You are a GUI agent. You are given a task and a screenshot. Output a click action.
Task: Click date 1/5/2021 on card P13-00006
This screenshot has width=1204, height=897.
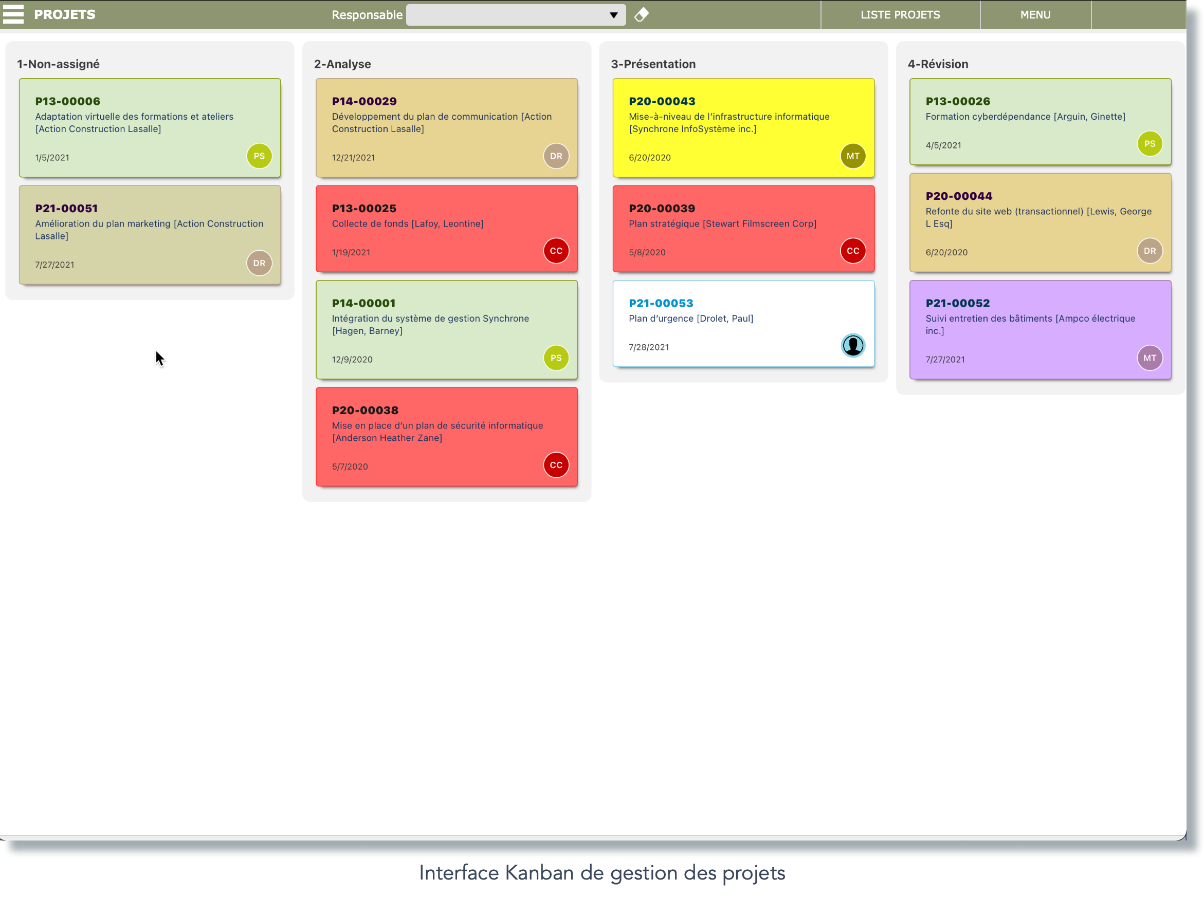[52, 158]
